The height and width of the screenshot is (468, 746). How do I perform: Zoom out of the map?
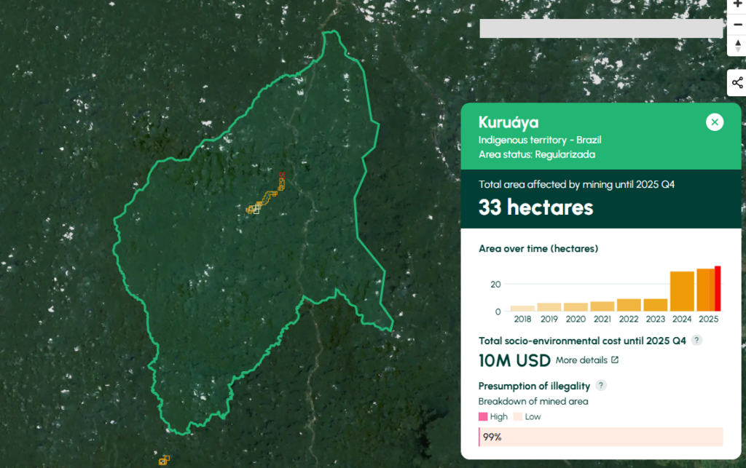(737, 25)
